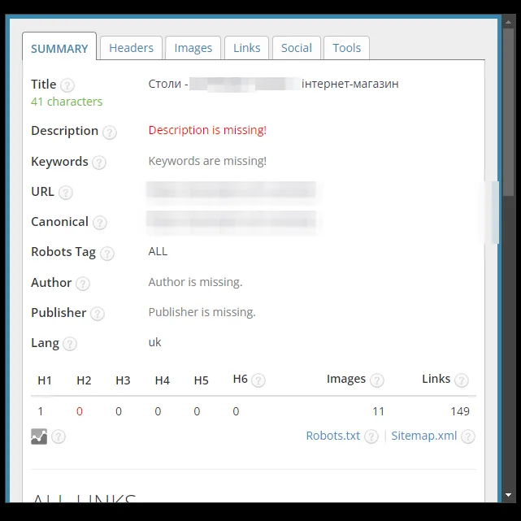
Task: Click the help icon next to URL
Action: [x=66, y=193]
